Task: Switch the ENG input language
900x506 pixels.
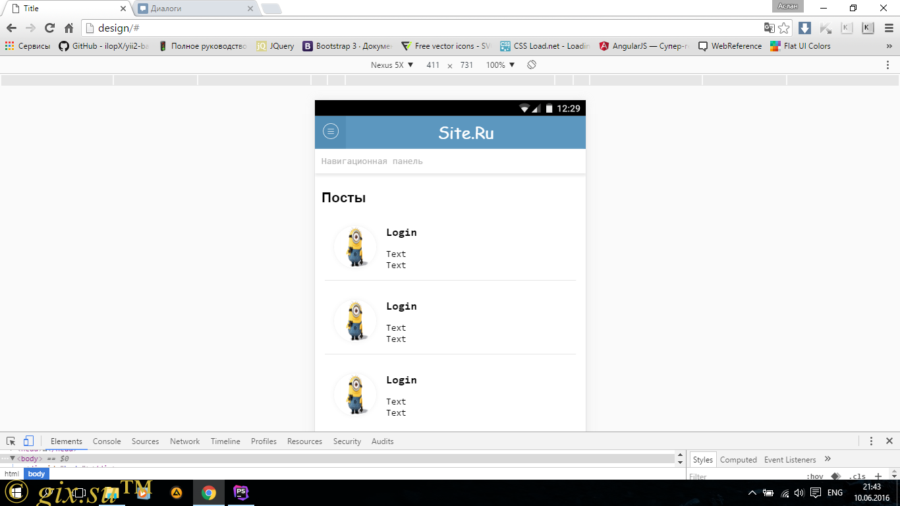Action: click(835, 493)
